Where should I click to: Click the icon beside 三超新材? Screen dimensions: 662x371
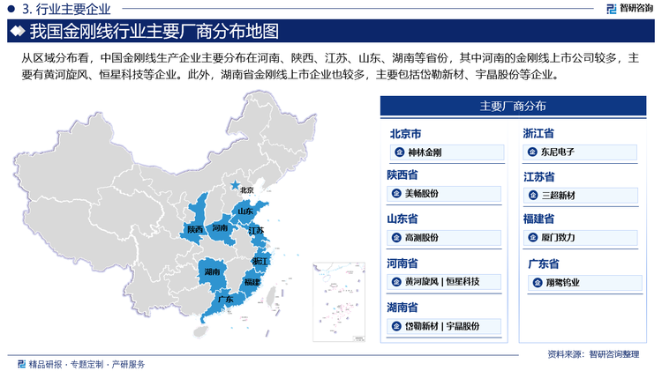tap(533, 196)
